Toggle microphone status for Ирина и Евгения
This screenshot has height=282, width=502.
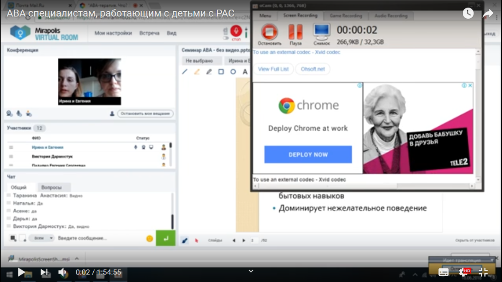click(x=136, y=147)
